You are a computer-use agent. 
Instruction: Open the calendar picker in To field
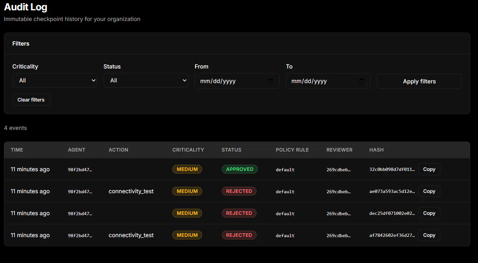click(362, 81)
